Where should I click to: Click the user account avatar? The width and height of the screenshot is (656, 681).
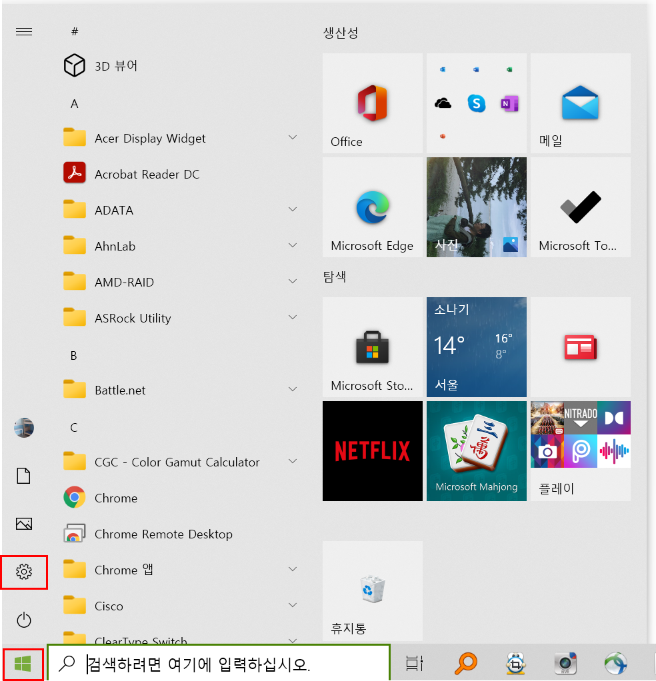[x=24, y=428]
